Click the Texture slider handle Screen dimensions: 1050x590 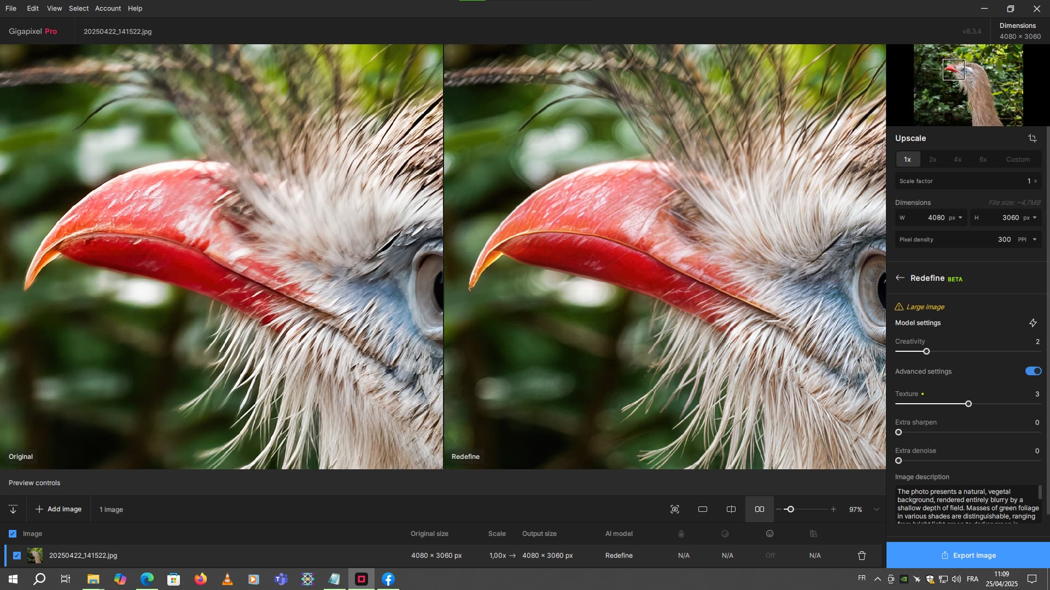968,404
